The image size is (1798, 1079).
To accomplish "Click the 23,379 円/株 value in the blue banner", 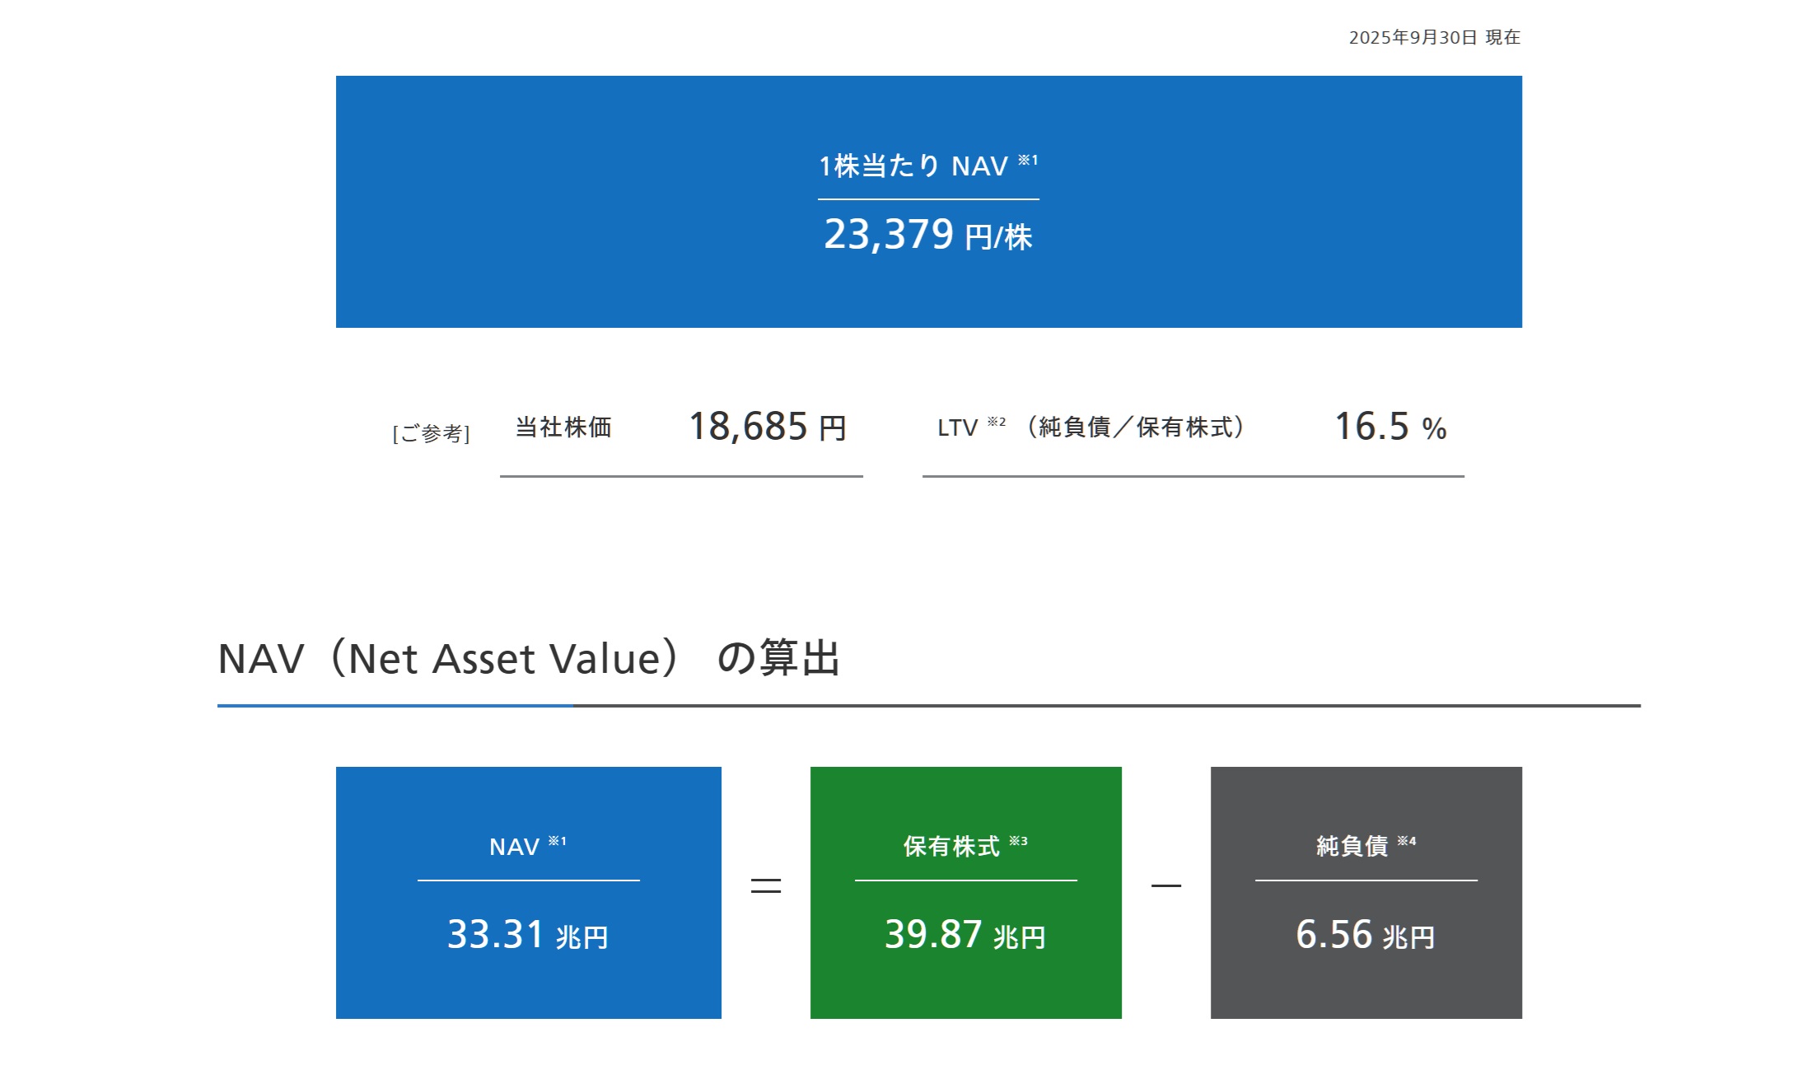I will click(x=928, y=235).
